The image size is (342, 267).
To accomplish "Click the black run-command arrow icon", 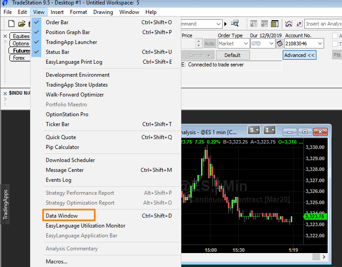I will point(226,24).
